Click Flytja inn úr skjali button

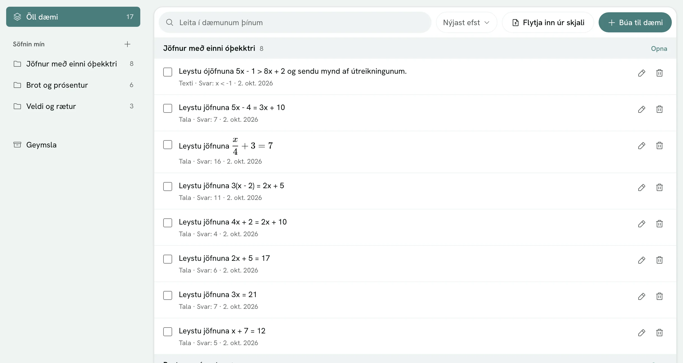point(548,22)
